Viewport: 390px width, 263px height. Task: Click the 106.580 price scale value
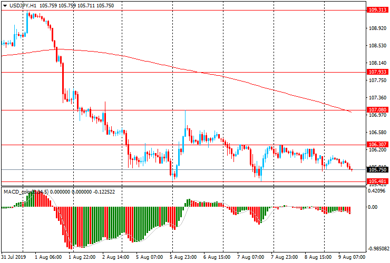(x=377, y=133)
